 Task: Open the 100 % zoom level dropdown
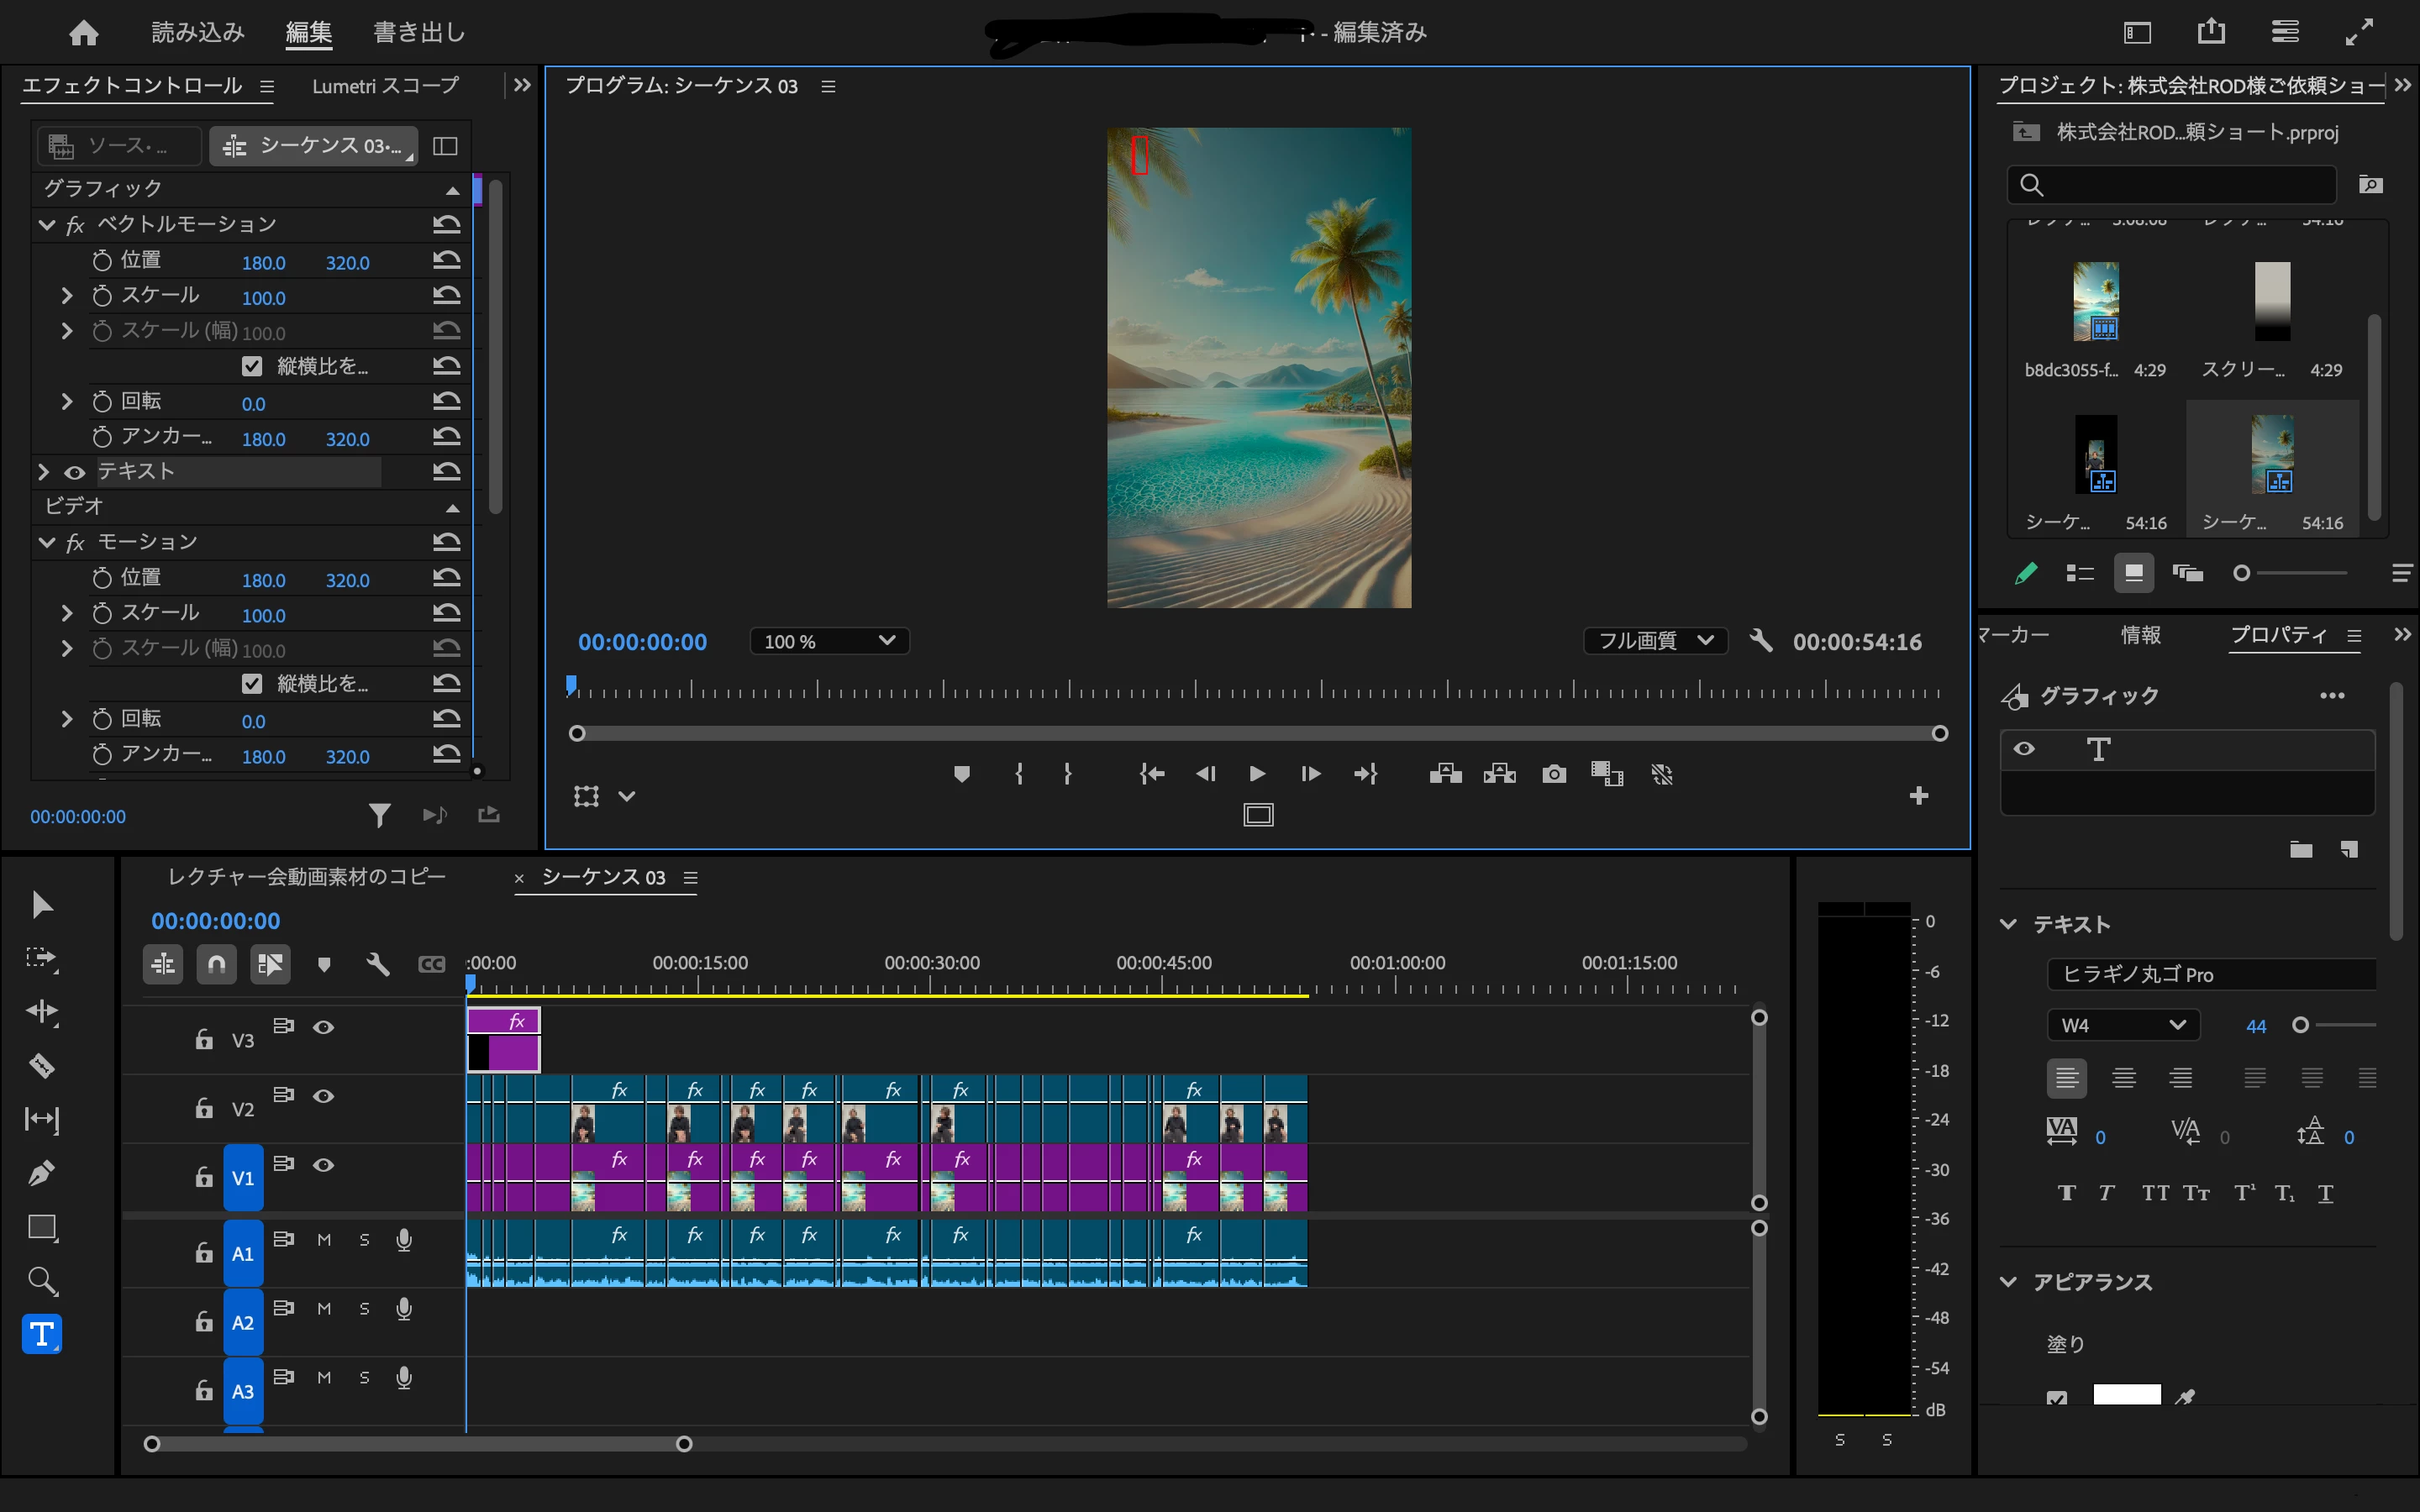[829, 641]
